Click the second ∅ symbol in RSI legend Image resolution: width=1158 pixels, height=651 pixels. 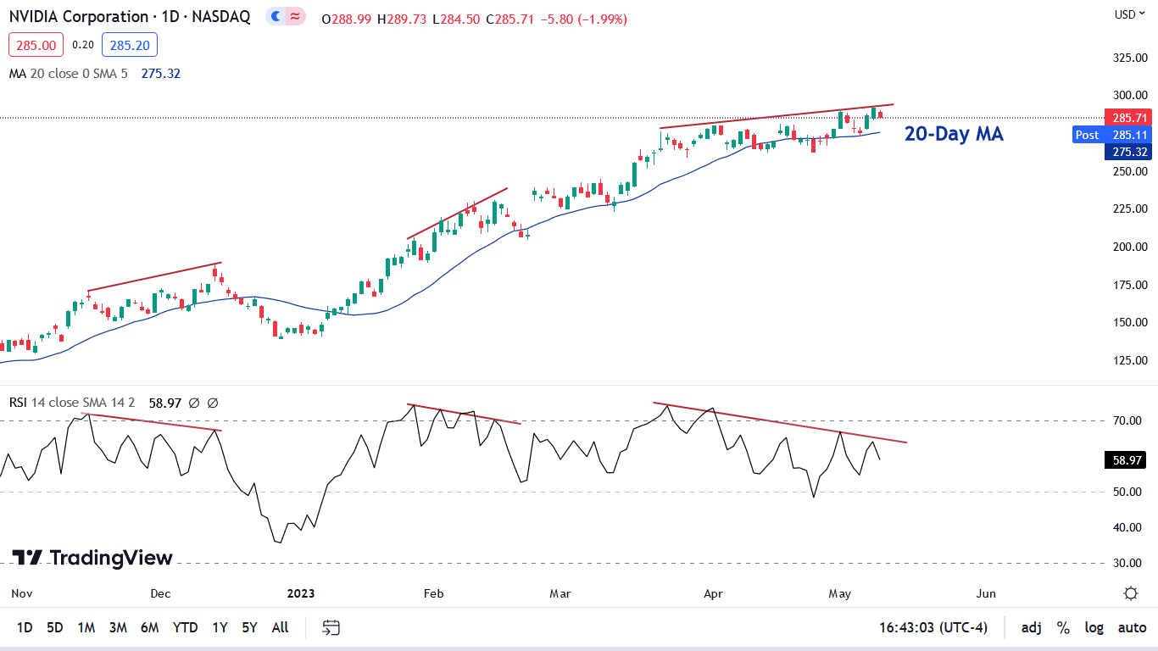(x=213, y=403)
